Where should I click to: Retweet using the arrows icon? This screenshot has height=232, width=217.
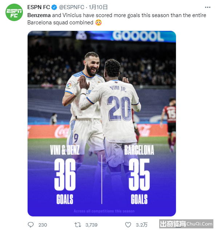(78, 225)
